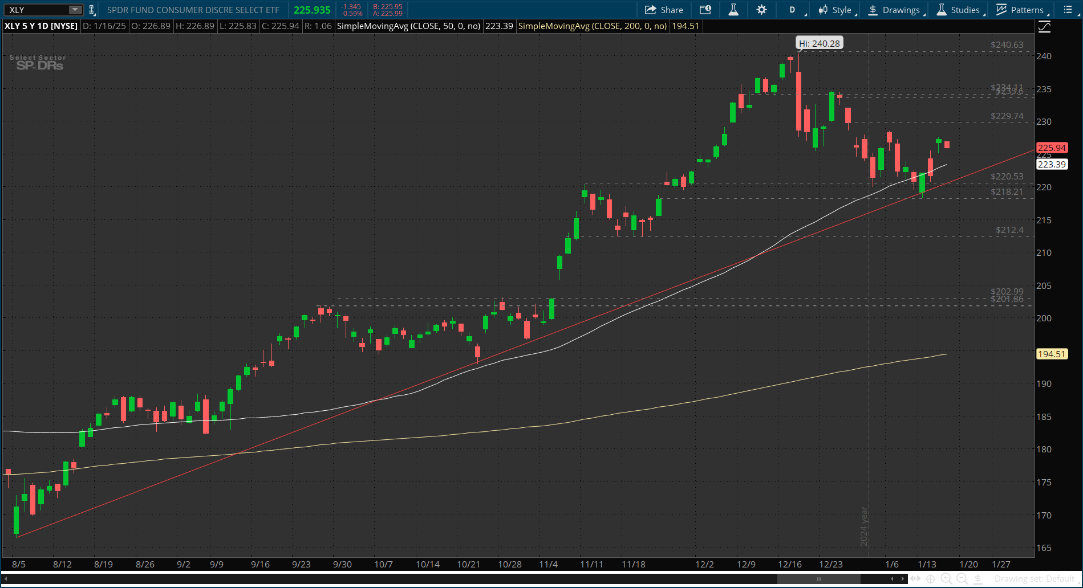Image resolution: width=1083 pixels, height=588 pixels.
Task: Click the $212.4 price level label
Action: (1009, 230)
